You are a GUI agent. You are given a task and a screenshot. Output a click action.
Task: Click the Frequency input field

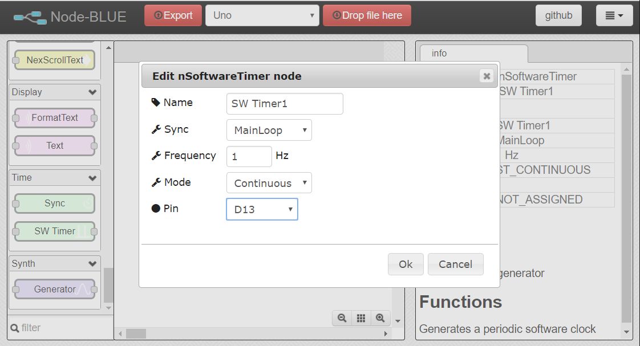(x=249, y=156)
